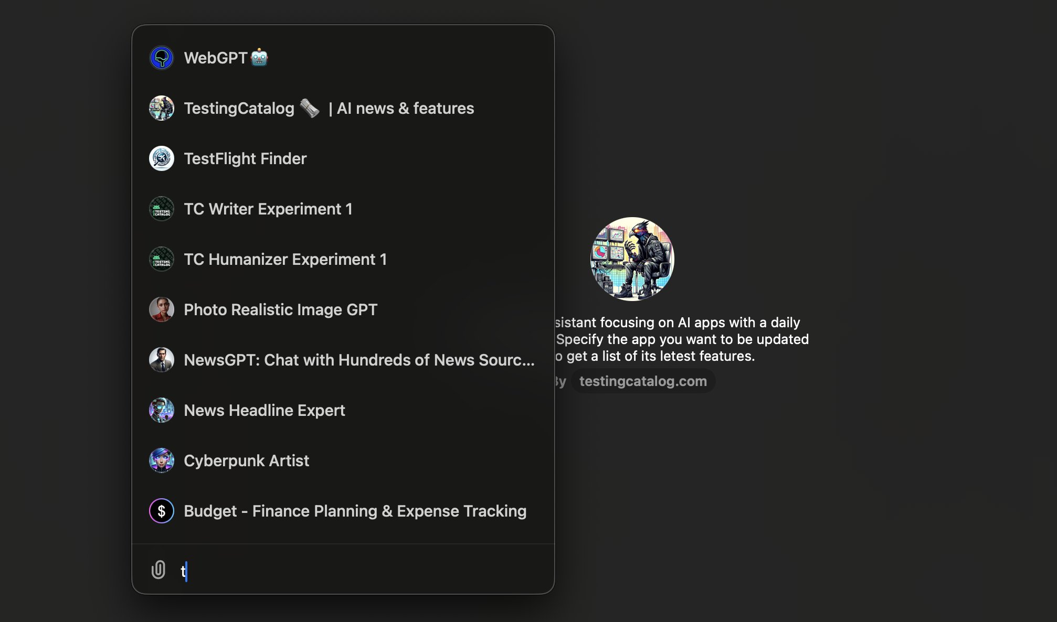Select NewsGPT: Chat with Hundreds of News Sources
Image resolution: width=1057 pixels, height=622 pixels.
pyautogui.click(x=343, y=360)
